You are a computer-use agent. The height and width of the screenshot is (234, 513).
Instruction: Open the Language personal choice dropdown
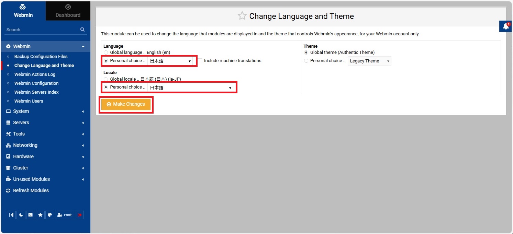[170, 61]
